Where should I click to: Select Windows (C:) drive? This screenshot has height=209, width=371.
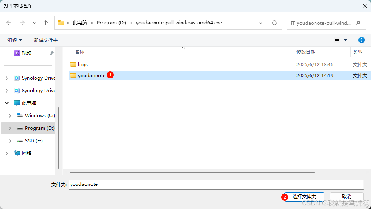click(36, 116)
